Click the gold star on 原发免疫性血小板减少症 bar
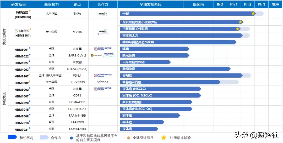This screenshot has width=283, height=143. (x=240, y=22)
